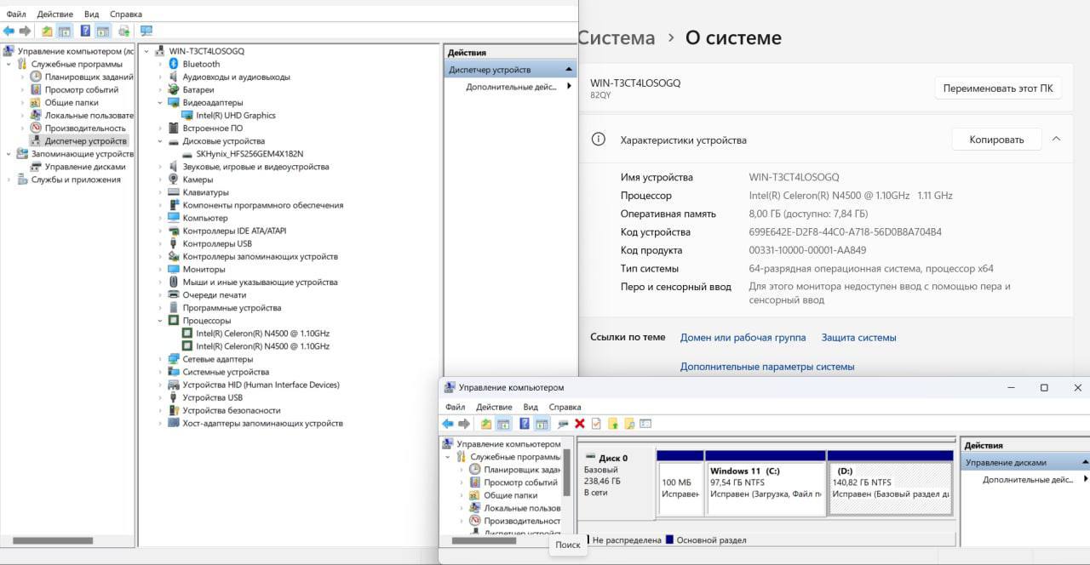Select Просмотр событий in Disk Management window tree
Viewport: 1090px width, 565px height.
520,482
